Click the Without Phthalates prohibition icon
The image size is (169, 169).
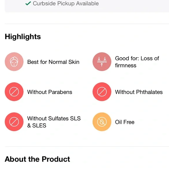click(x=102, y=92)
